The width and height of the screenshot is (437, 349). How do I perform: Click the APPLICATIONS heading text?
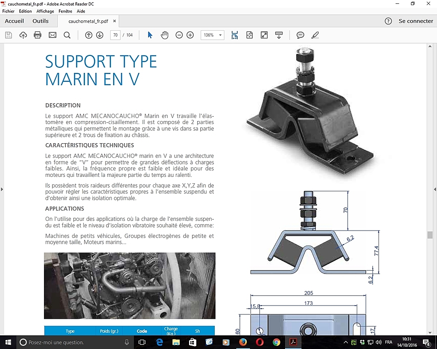coord(65,209)
